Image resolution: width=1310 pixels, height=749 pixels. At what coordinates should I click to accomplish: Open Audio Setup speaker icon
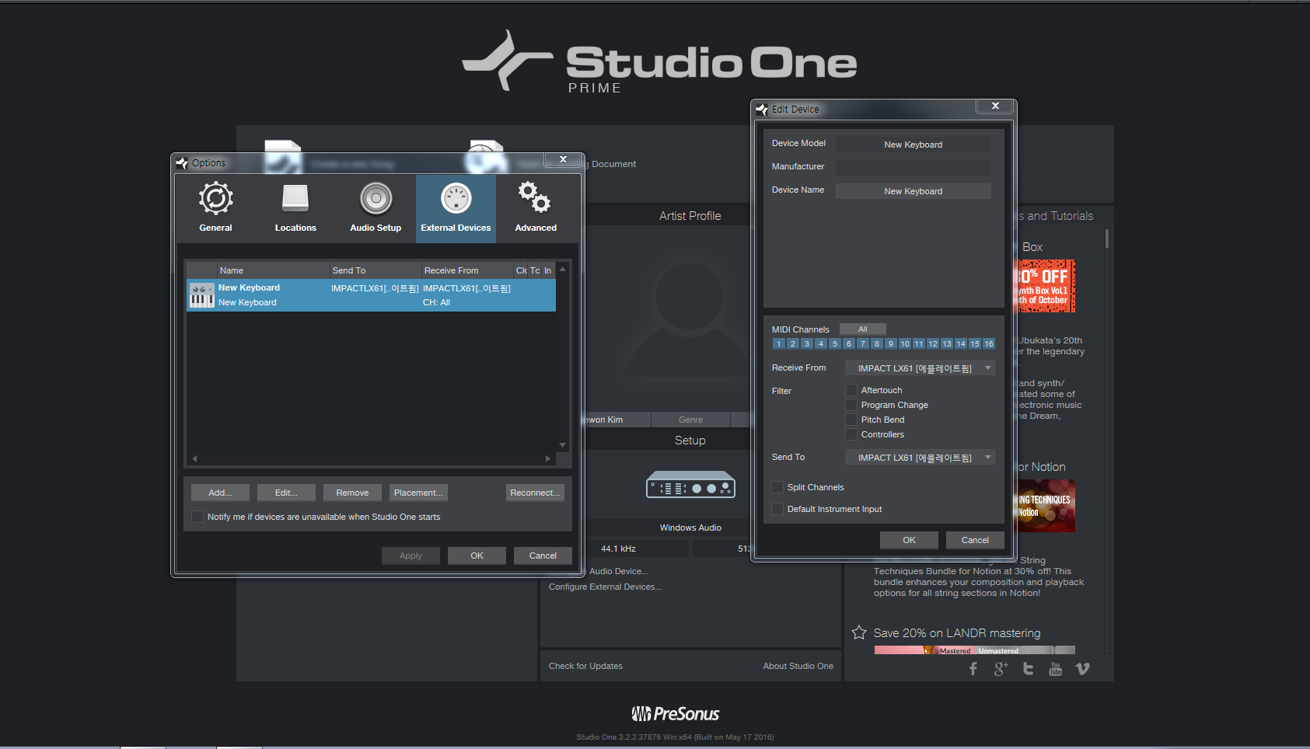(376, 200)
